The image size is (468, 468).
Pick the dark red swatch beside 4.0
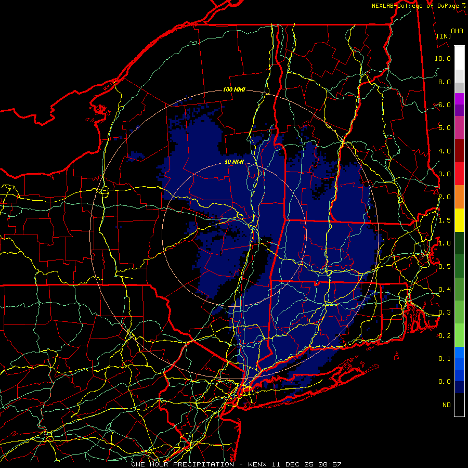pyautogui.click(x=459, y=151)
